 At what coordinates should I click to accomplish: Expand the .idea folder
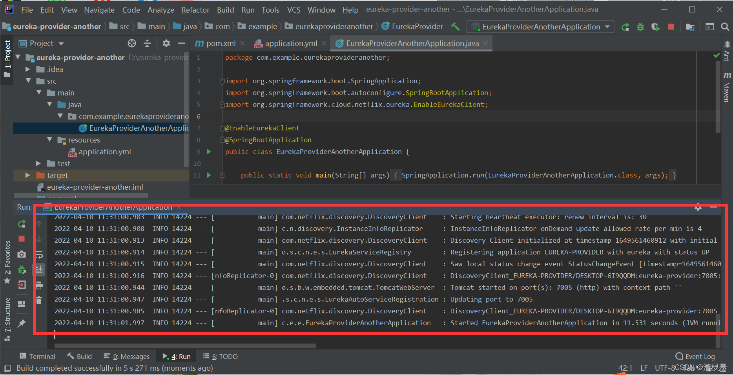[x=28, y=69]
